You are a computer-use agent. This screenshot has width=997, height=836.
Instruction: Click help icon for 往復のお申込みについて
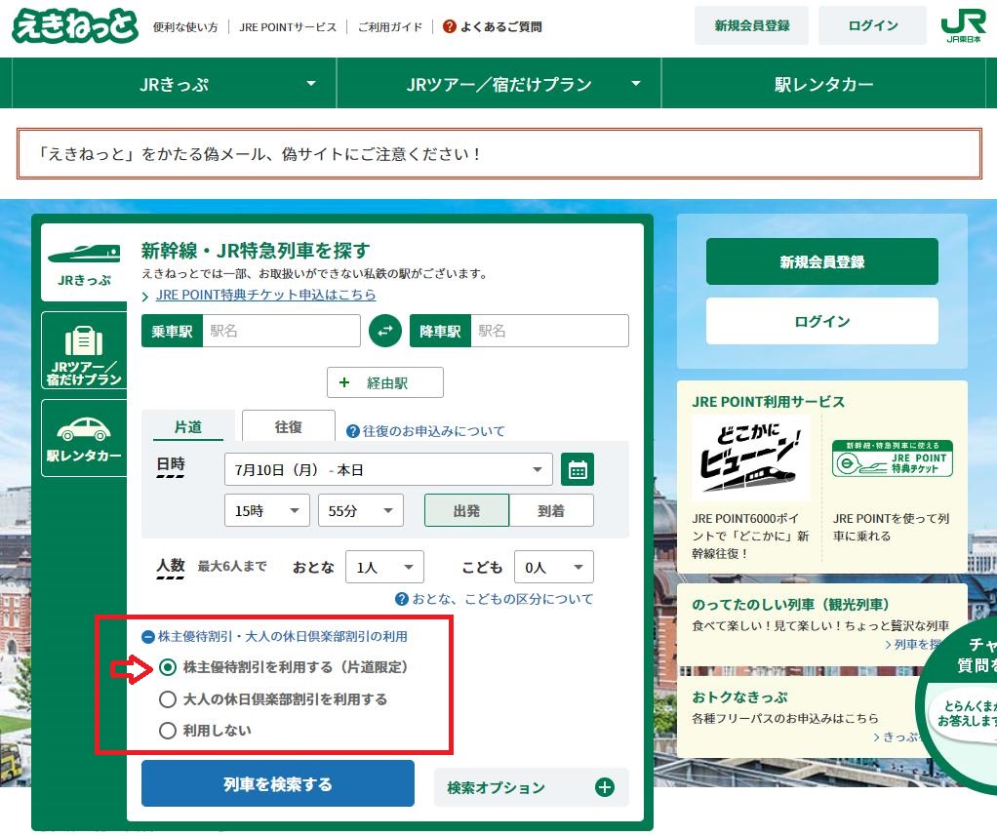[353, 432]
